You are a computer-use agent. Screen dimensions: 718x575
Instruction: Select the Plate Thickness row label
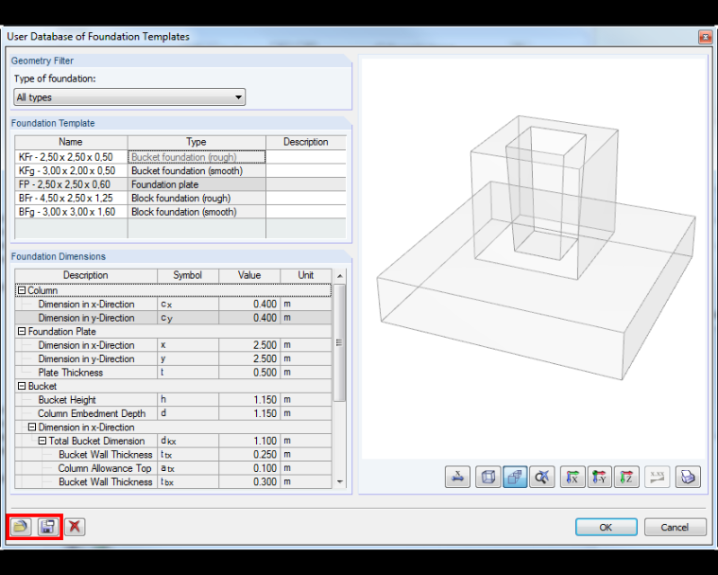click(x=71, y=373)
